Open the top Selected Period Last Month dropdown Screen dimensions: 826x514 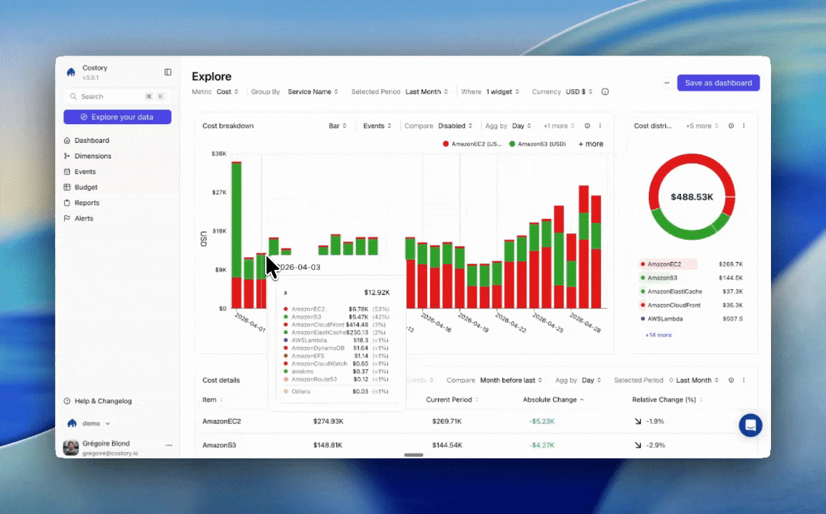(x=427, y=91)
